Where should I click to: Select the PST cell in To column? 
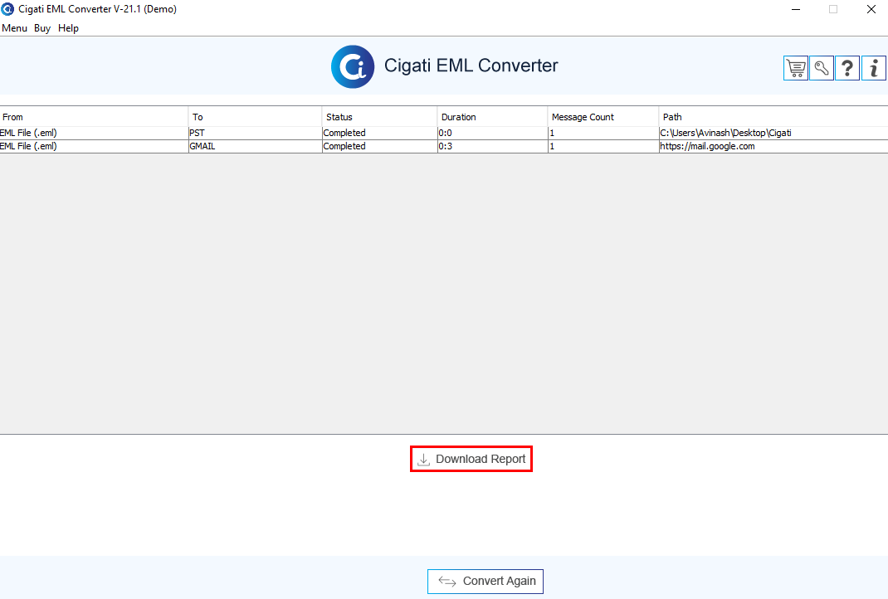tap(255, 133)
